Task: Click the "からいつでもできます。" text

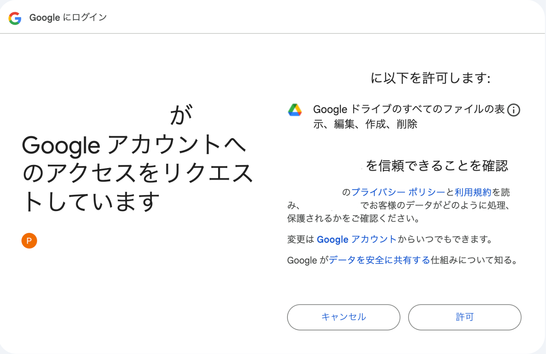Action: click(445, 240)
